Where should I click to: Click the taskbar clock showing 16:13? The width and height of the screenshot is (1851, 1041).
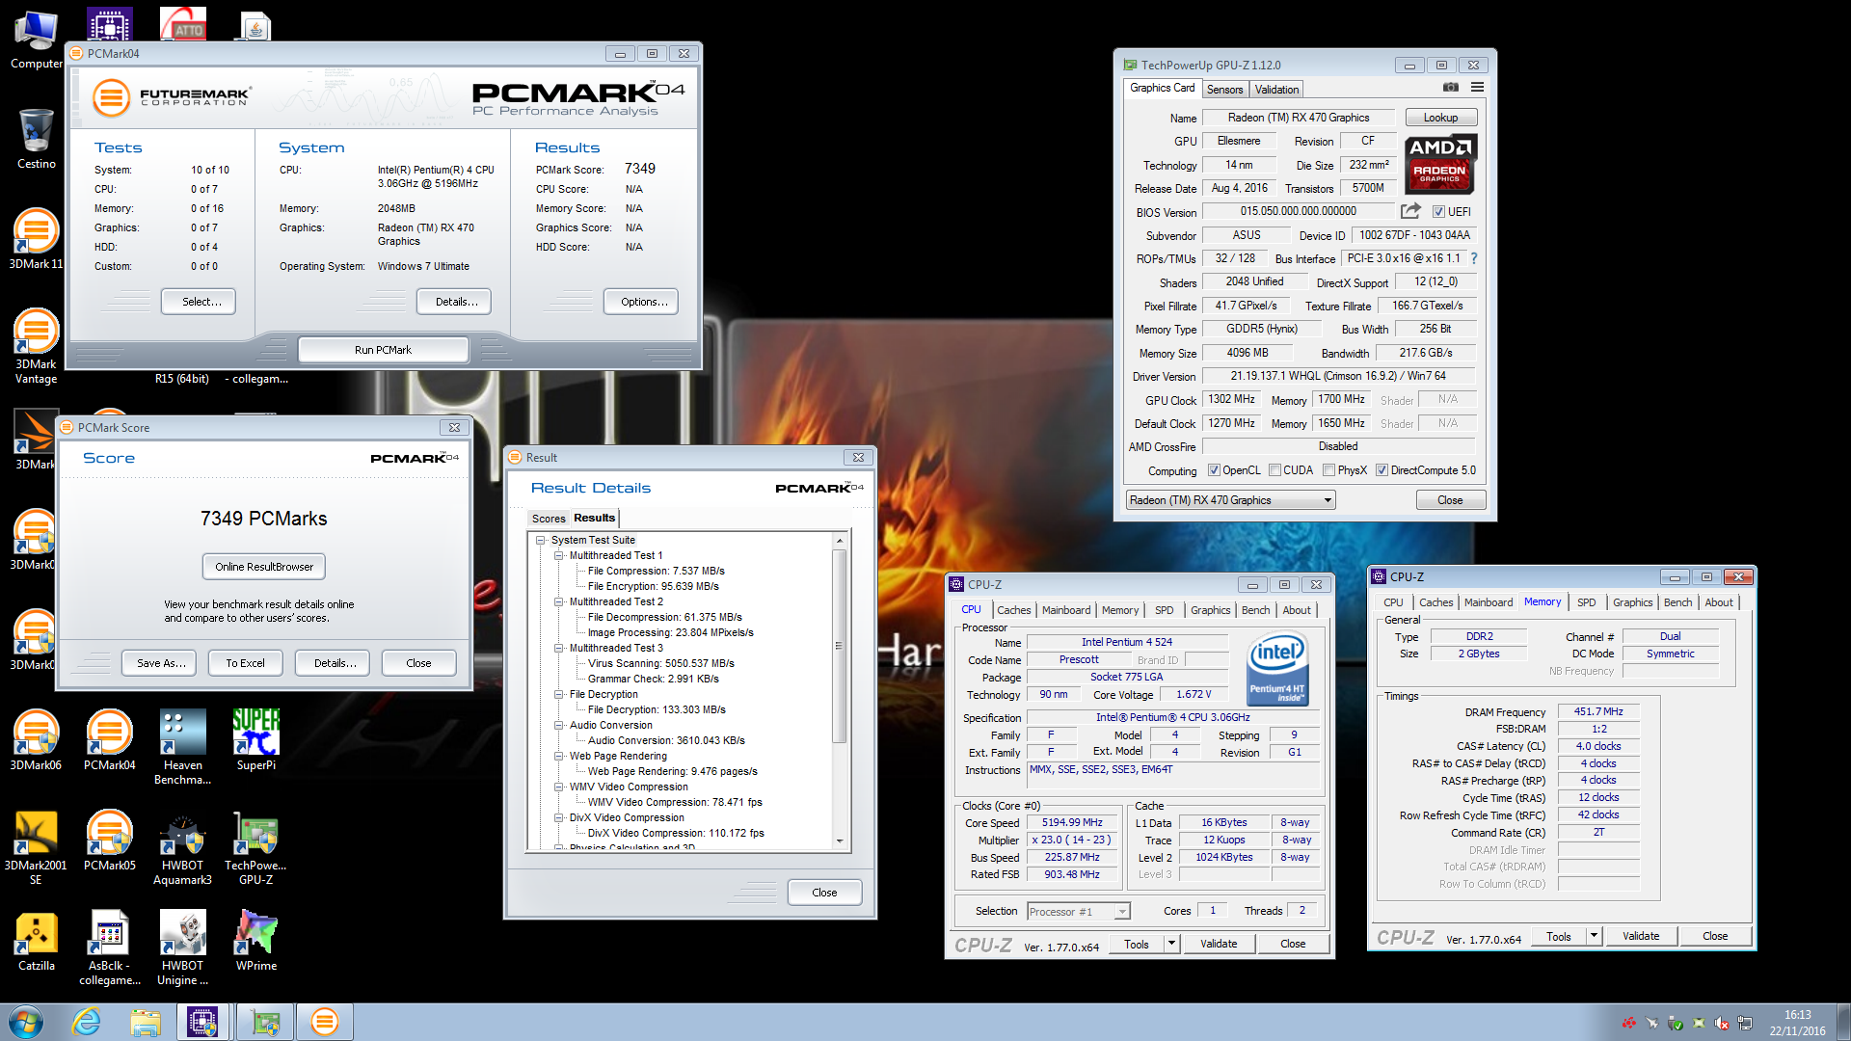(1797, 1022)
